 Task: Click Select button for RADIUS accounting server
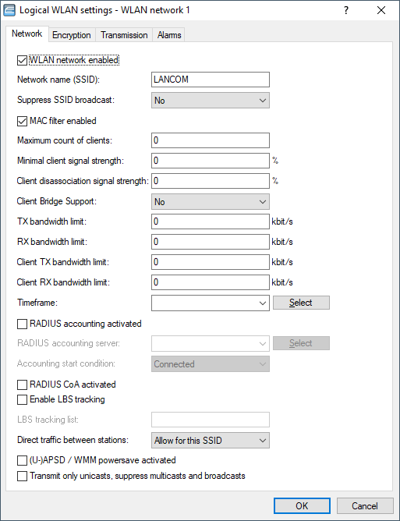click(301, 343)
